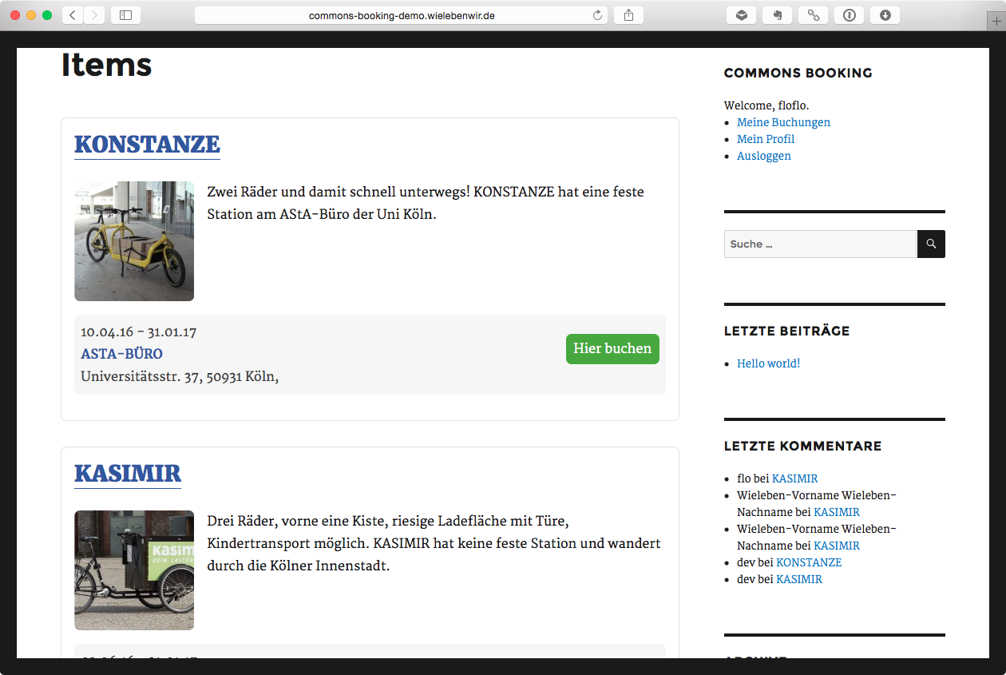The height and width of the screenshot is (675, 1006).
Task: Click the LETZTE BEITRÄGE widget title
Action: point(786,331)
